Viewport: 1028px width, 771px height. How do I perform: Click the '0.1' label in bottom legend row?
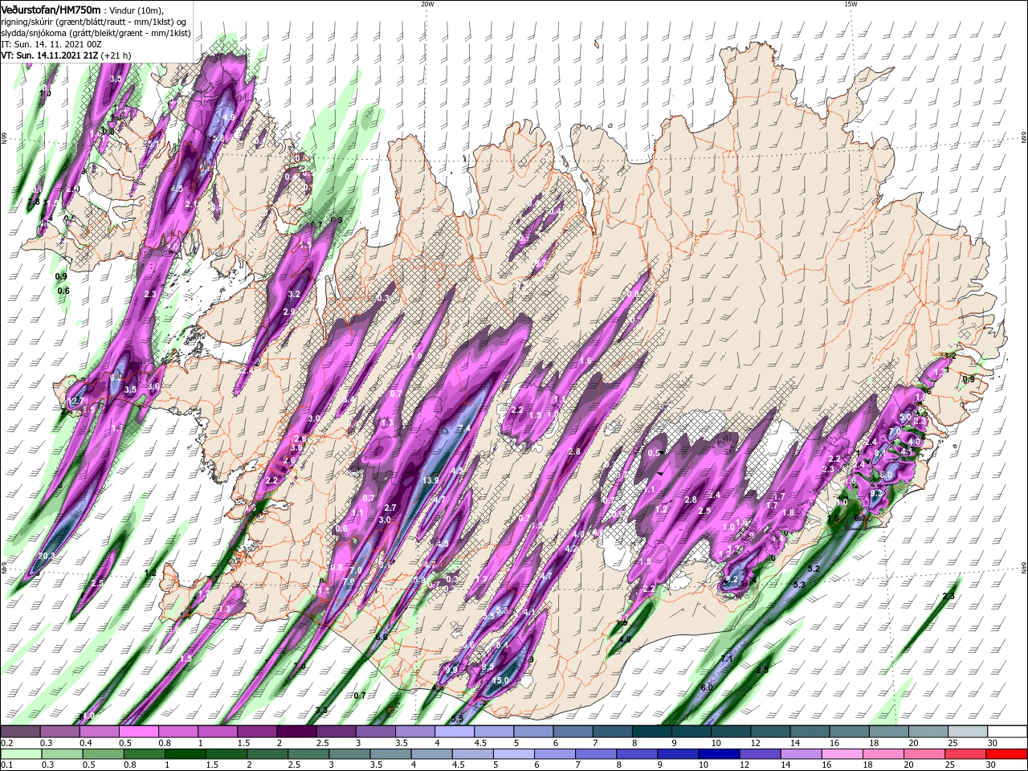(x=6, y=766)
